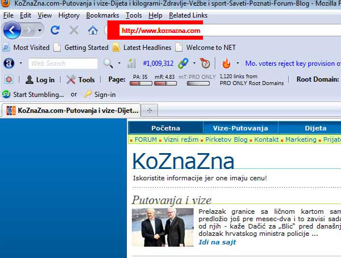This screenshot has height=258, width=341.
Task: Expand the search magnifier dropdown arrow
Action: (x=119, y=64)
